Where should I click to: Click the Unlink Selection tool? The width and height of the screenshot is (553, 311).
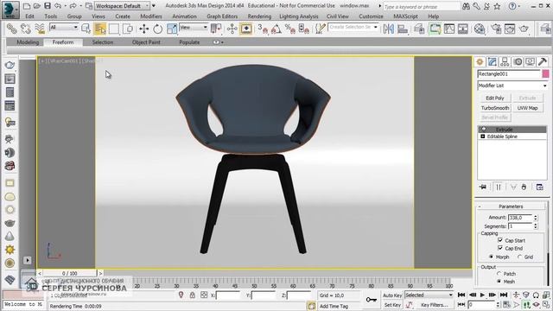click(x=26, y=29)
